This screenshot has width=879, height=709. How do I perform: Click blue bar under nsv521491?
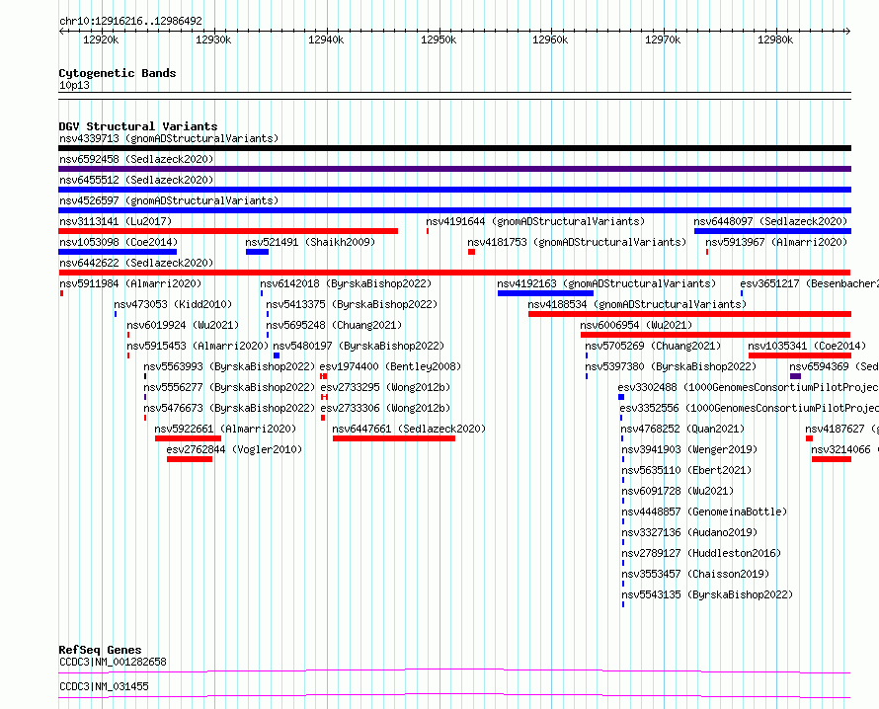point(258,252)
